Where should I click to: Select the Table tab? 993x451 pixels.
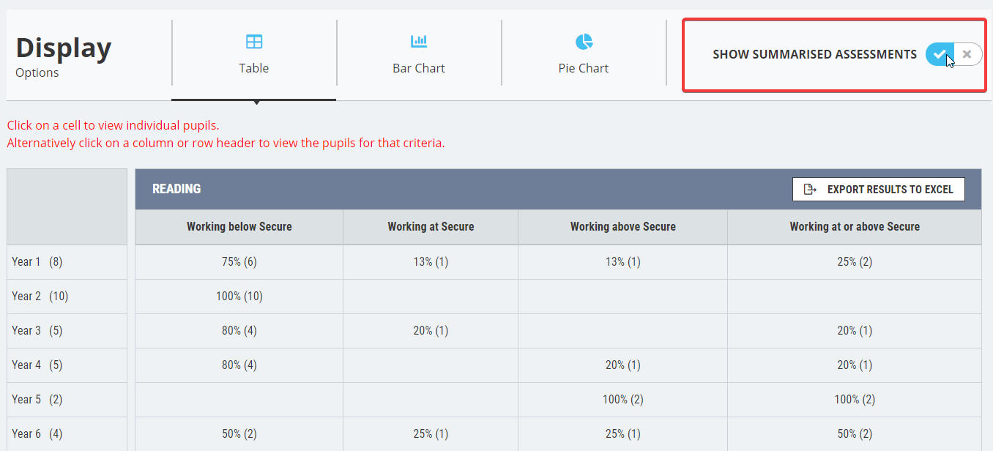click(x=253, y=53)
